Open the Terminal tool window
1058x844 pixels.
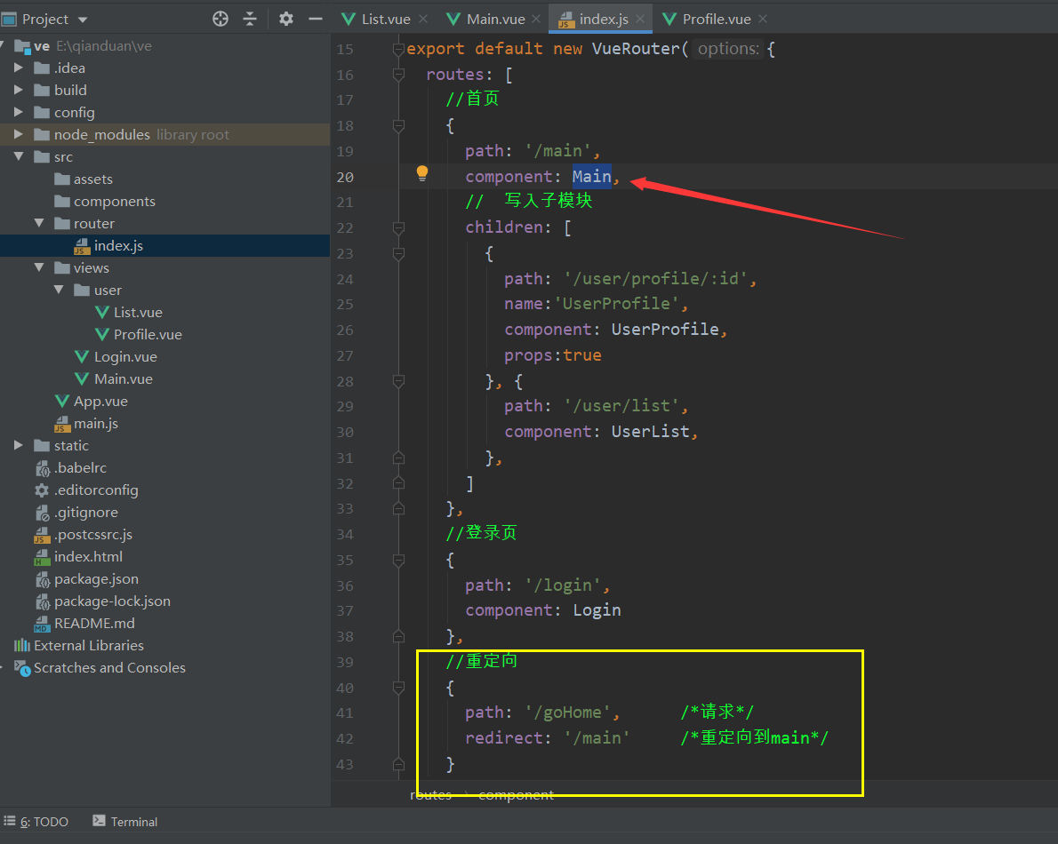[124, 822]
